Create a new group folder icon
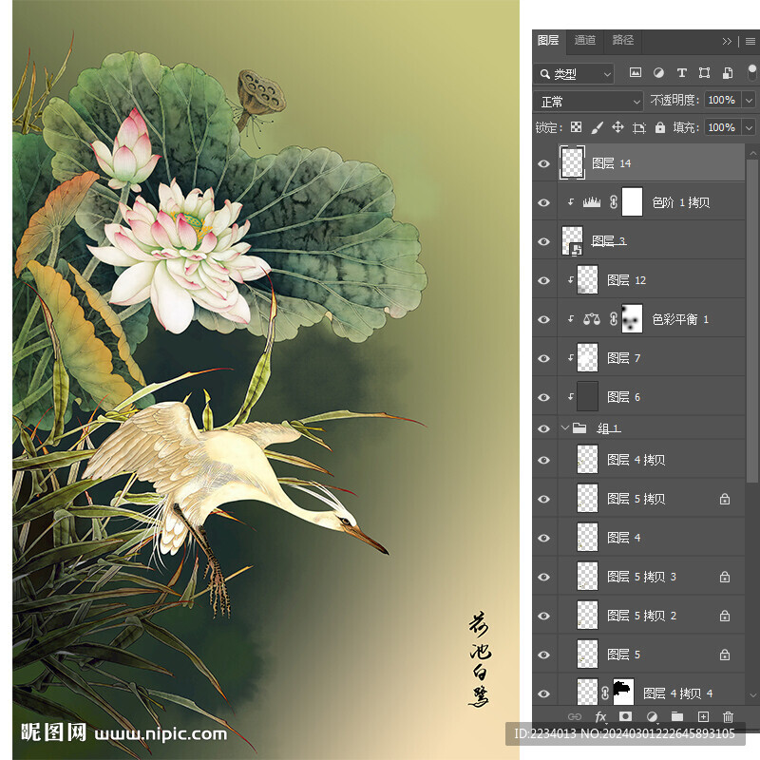760x760 pixels. (677, 716)
